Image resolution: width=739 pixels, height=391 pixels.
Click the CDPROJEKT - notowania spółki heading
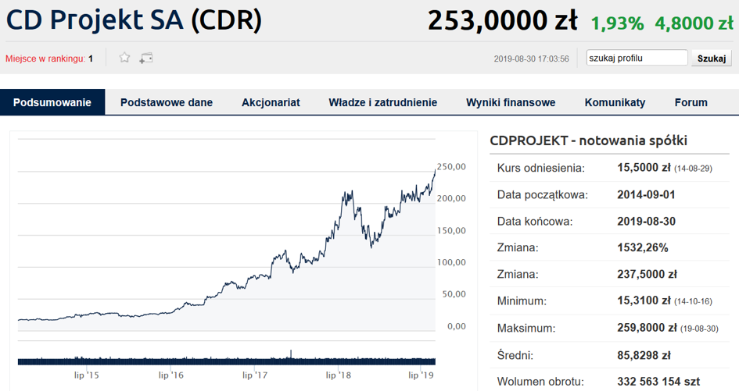point(588,140)
